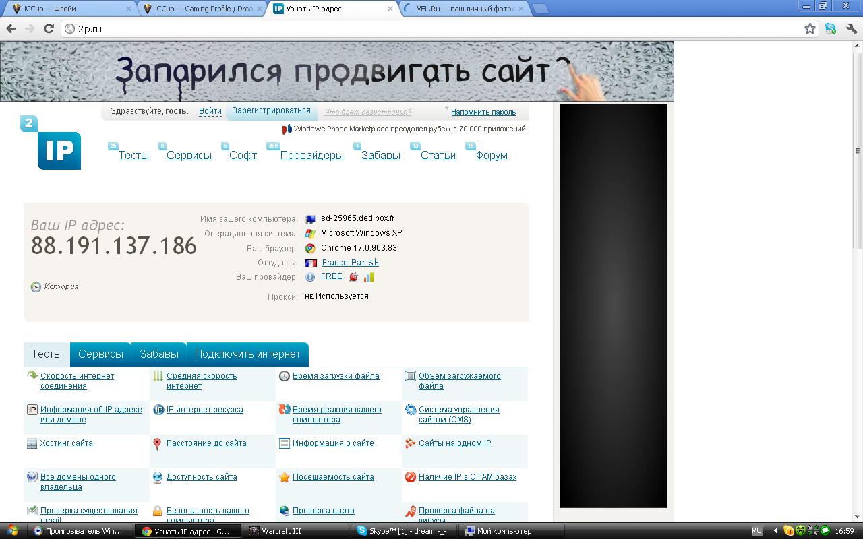Expand hidden system tray icons arrow
The width and height of the screenshot is (863, 539).
coord(775,531)
